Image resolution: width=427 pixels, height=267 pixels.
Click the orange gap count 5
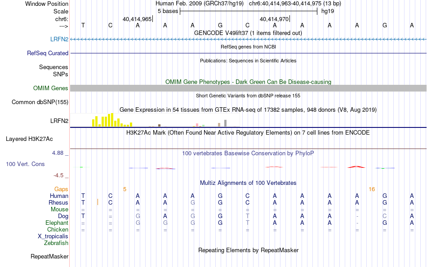pyautogui.click(x=125, y=189)
